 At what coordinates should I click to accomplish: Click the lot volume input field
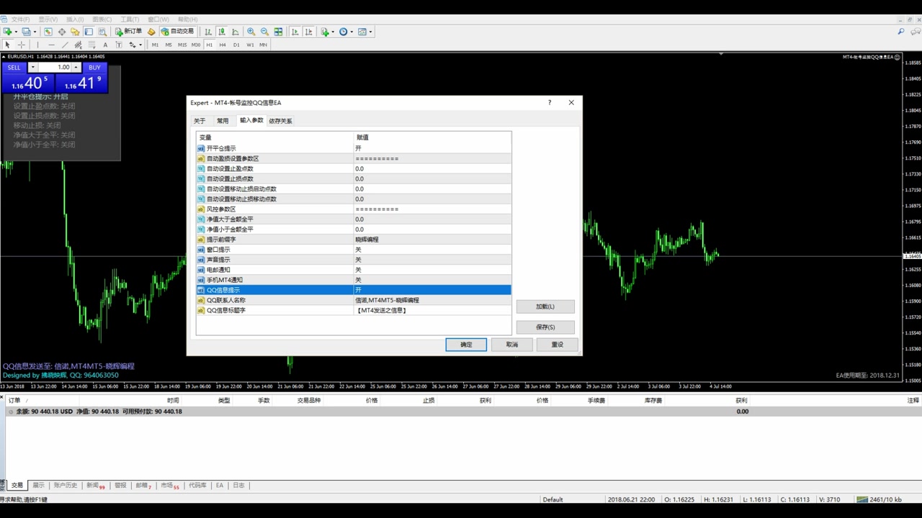coord(54,67)
